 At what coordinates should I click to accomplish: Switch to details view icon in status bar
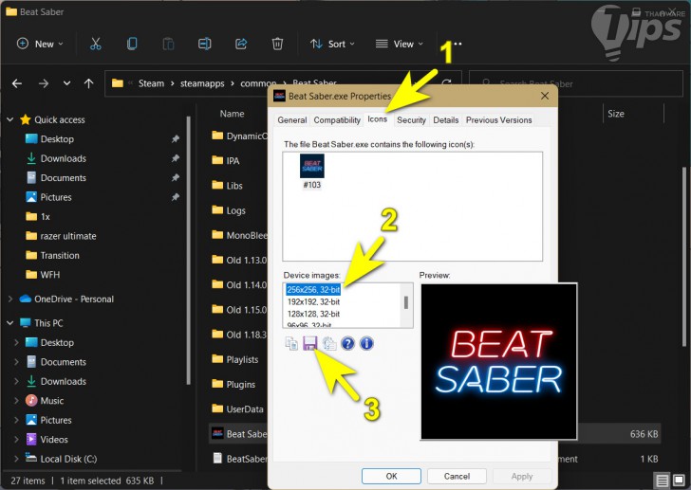click(662, 480)
